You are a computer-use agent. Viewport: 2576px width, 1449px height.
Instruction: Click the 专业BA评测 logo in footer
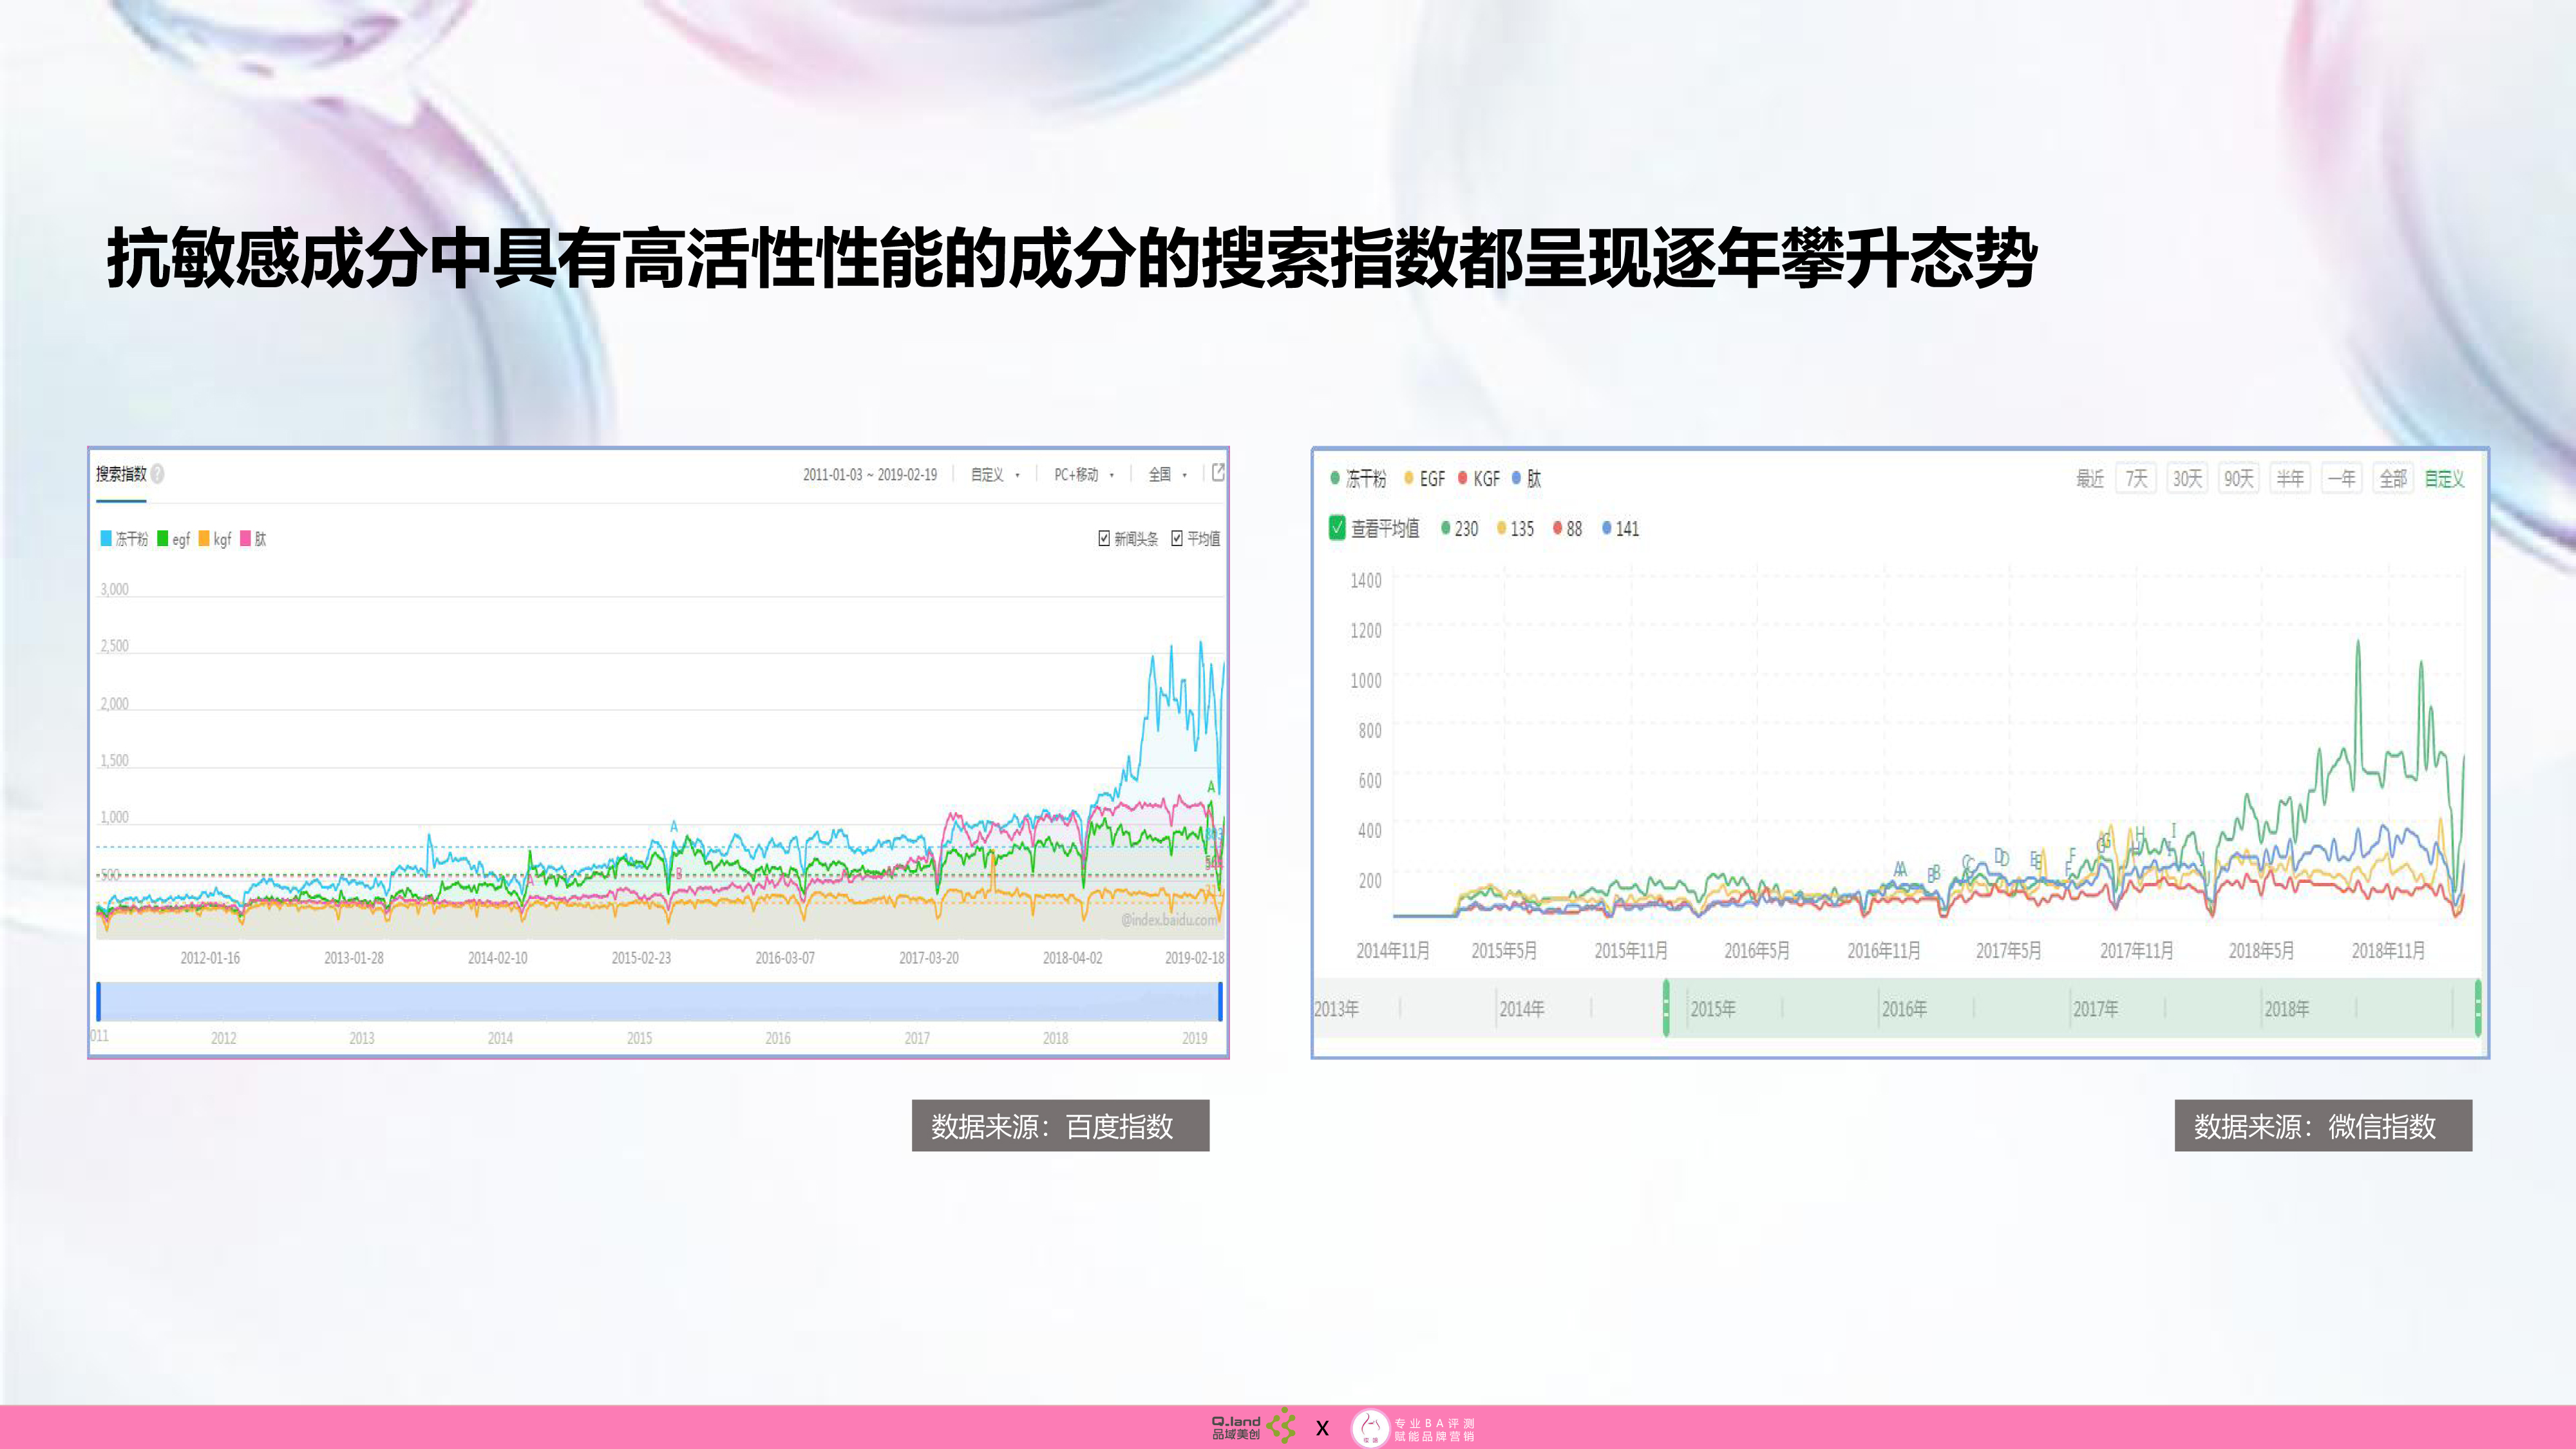(x=1412, y=1428)
